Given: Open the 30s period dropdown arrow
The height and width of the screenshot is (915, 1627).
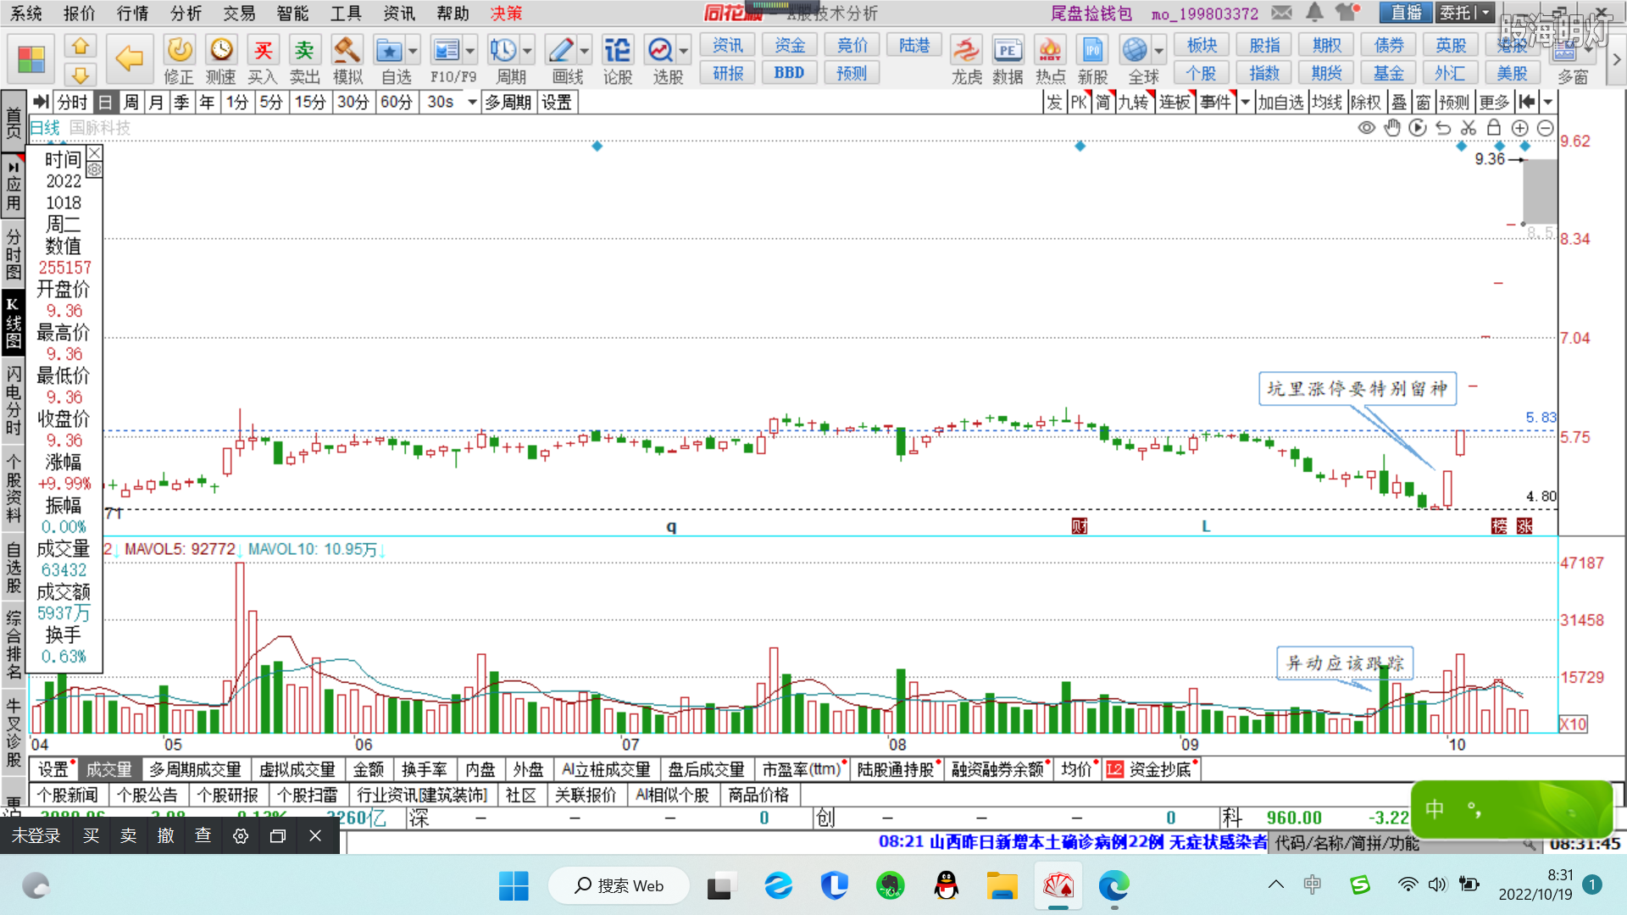Looking at the screenshot, I should 472,103.
